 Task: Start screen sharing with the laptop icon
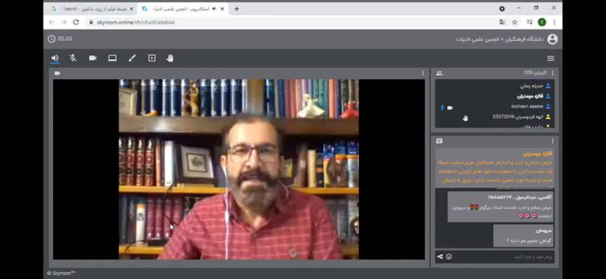point(112,58)
